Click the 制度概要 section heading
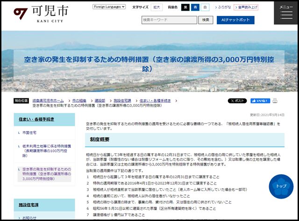 pyautogui.click(x=100, y=139)
